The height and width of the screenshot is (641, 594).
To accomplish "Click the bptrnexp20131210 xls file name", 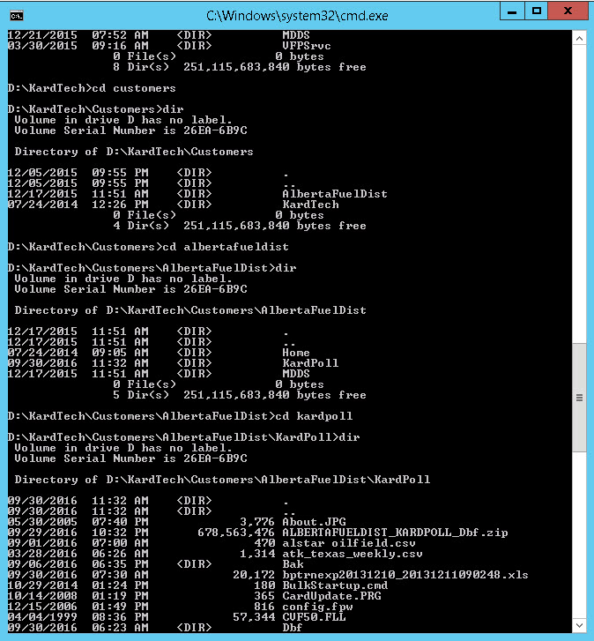I will [405, 575].
